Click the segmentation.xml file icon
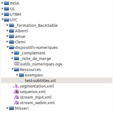The height and width of the screenshot is (113, 113). (16, 86)
